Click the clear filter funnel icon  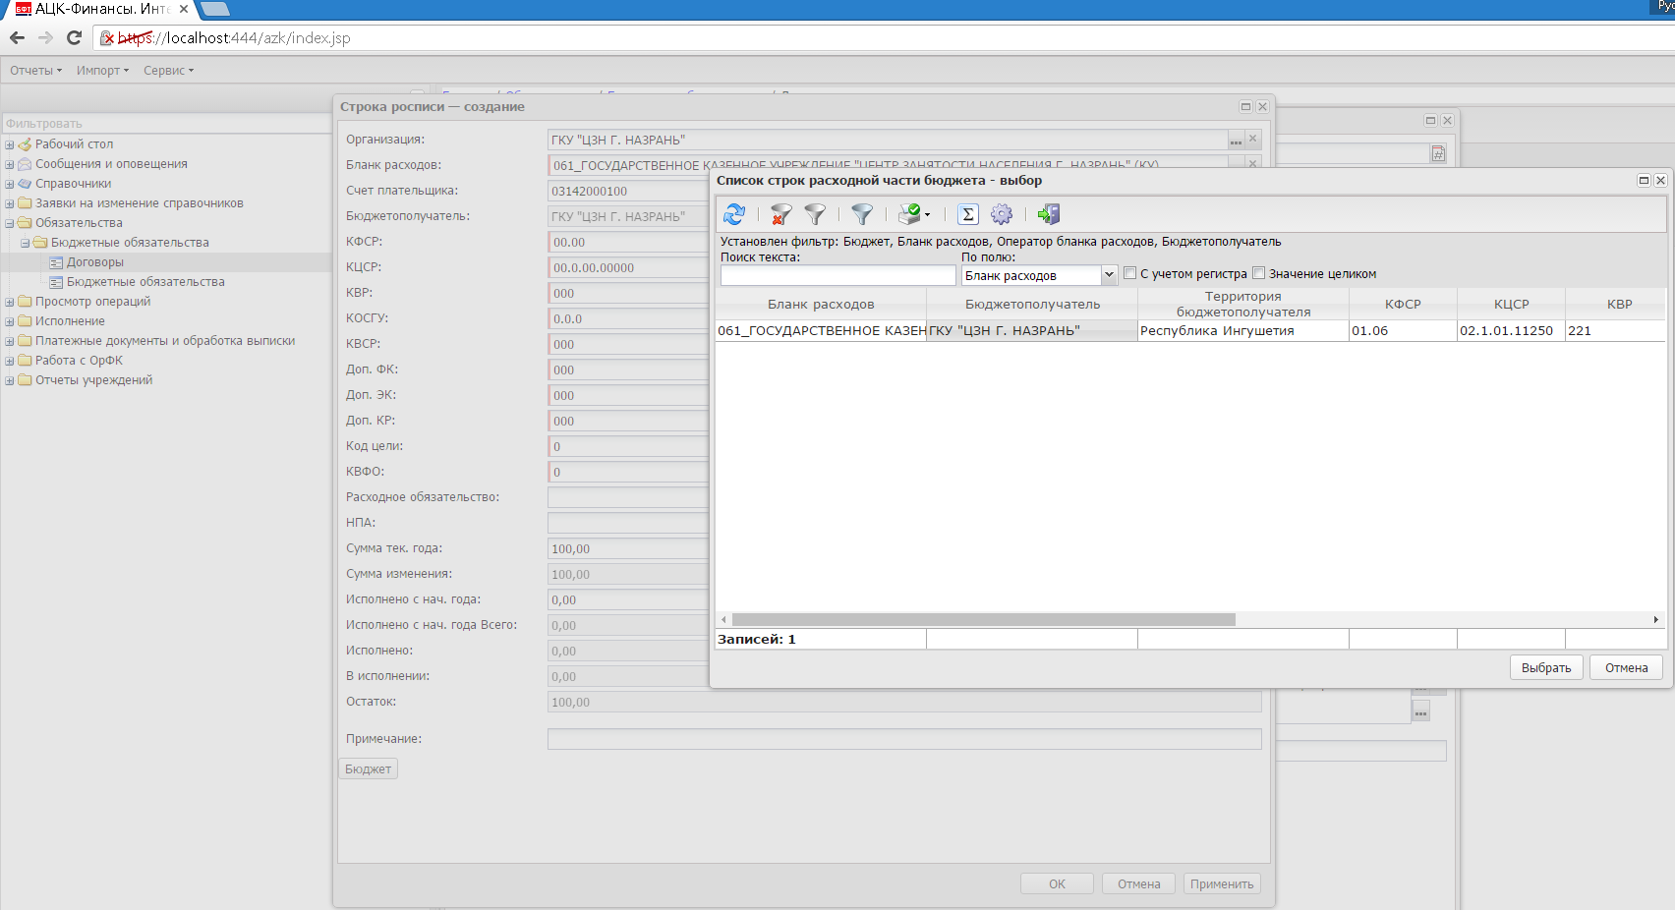pos(781,214)
